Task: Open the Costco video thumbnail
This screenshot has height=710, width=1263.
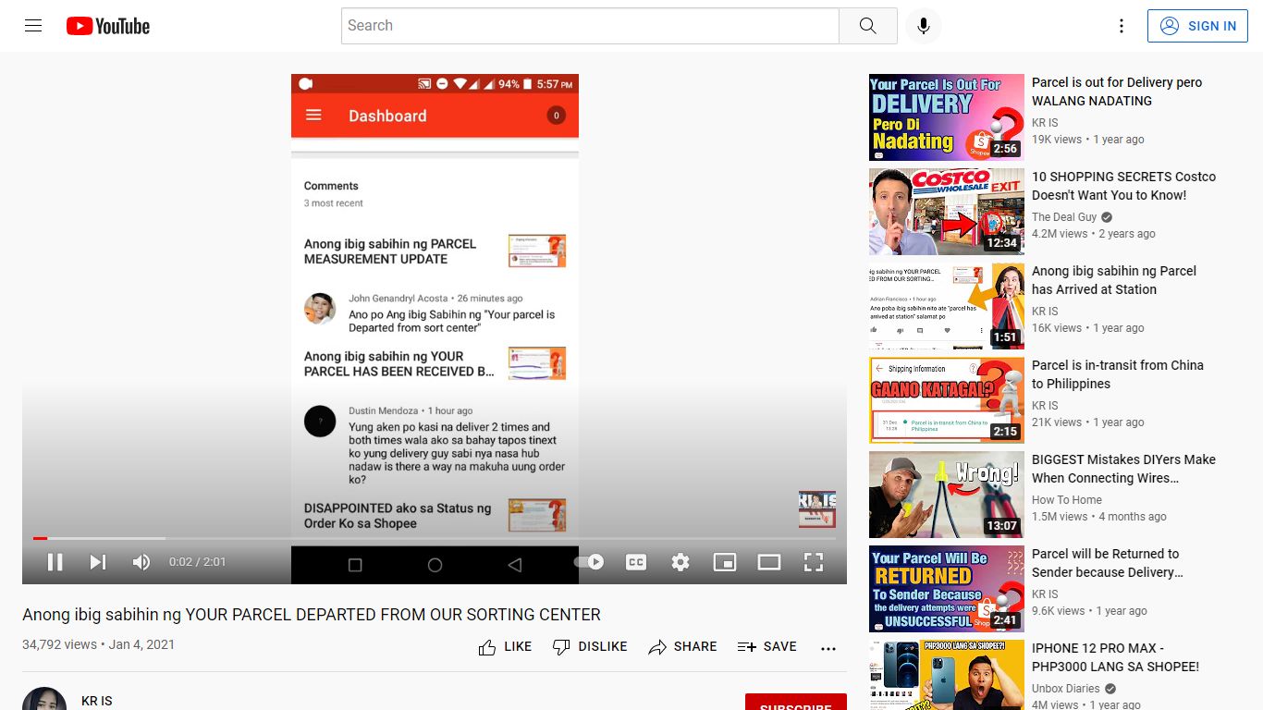Action: pyautogui.click(x=947, y=212)
